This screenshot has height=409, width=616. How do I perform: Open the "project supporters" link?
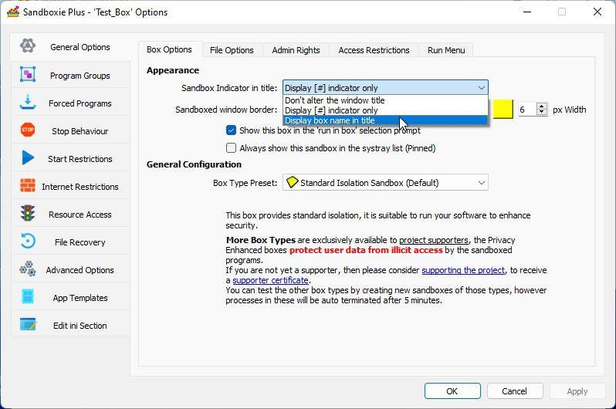tap(434, 240)
